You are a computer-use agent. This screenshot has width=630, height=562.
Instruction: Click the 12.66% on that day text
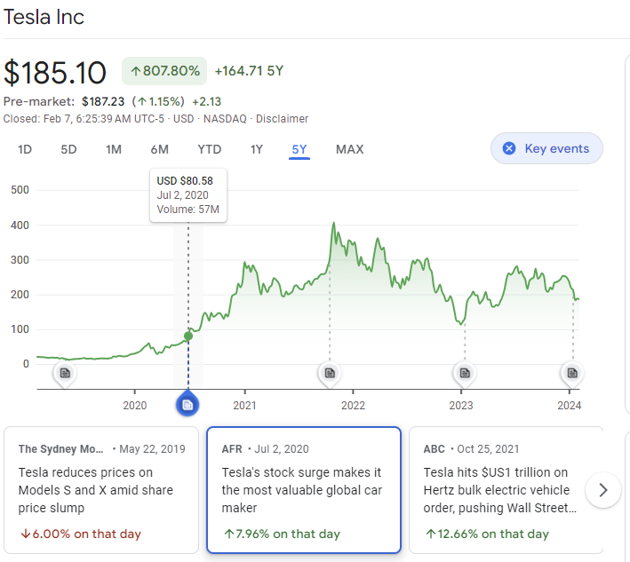click(487, 534)
